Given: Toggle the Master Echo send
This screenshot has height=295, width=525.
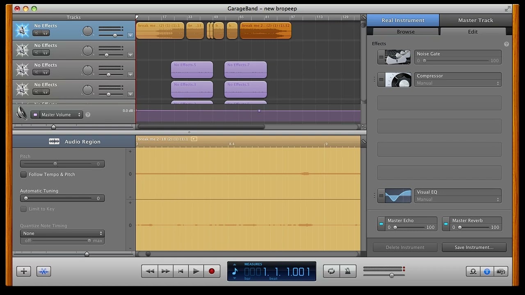Looking at the screenshot, I should pos(381,224).
